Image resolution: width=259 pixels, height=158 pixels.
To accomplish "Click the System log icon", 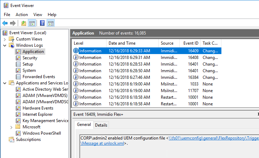I will tap(18, 70).
